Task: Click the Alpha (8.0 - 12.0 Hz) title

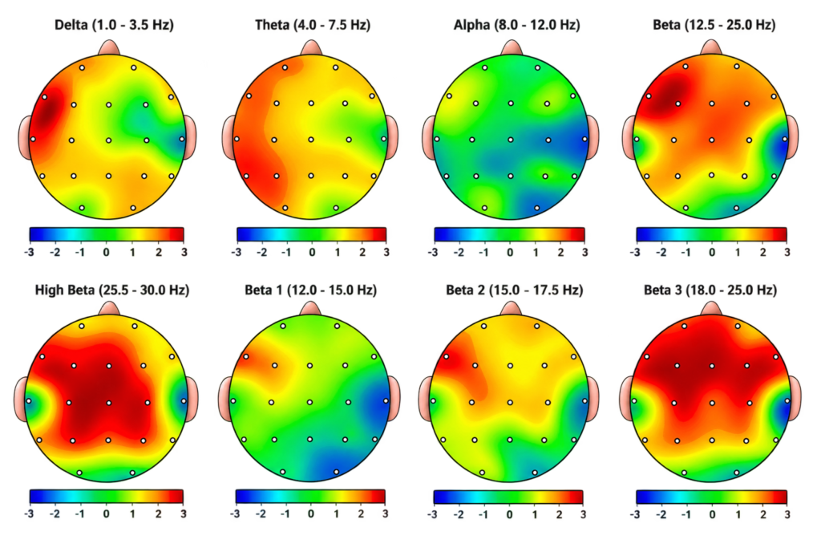Action: pyautogui.click(x=517, y=25)
